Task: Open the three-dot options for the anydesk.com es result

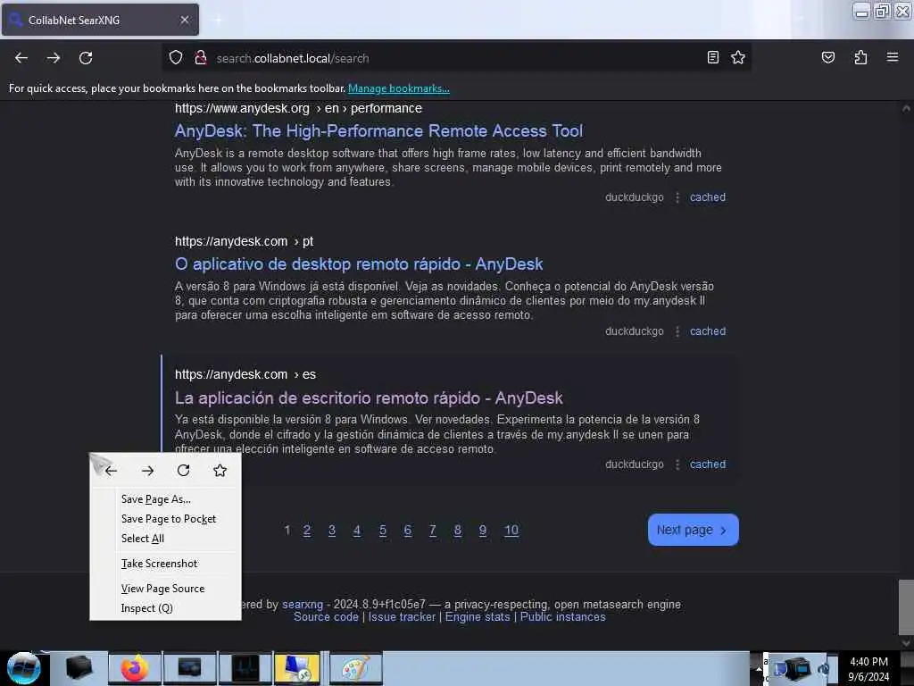Action: [x=677, y=464]
